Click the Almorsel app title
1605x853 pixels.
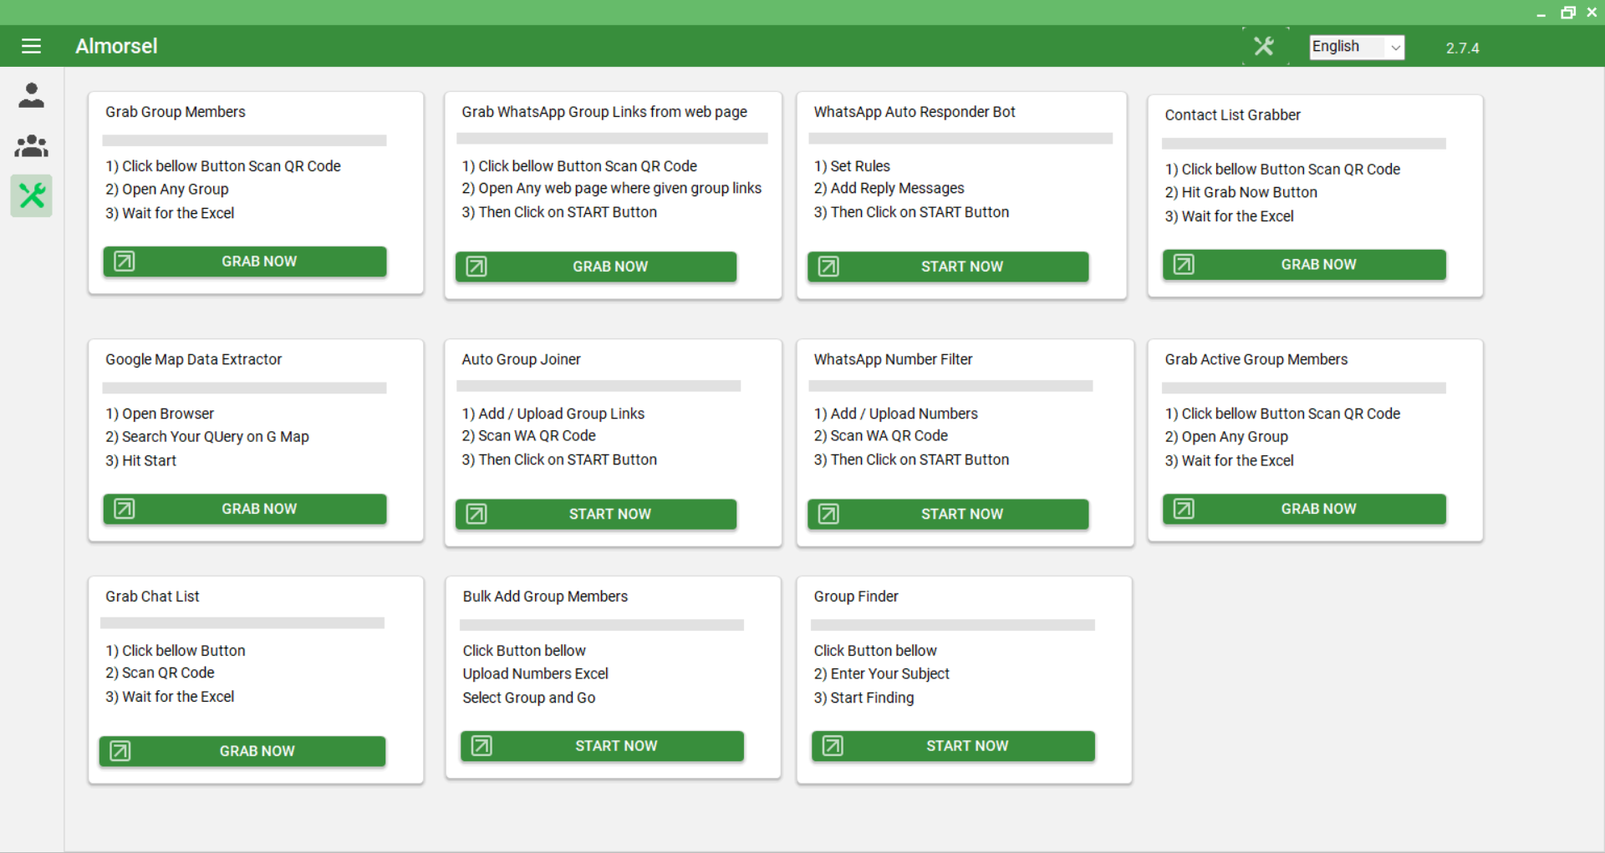pyautogui.click(x=116, y=46)
